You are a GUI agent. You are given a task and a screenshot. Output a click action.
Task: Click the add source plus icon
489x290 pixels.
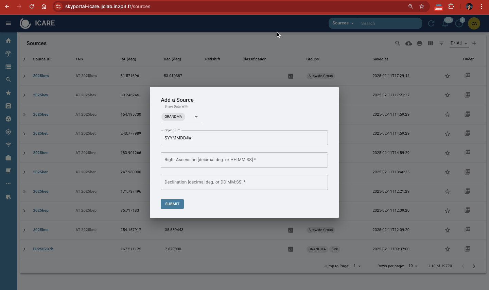tap(474, 43)
